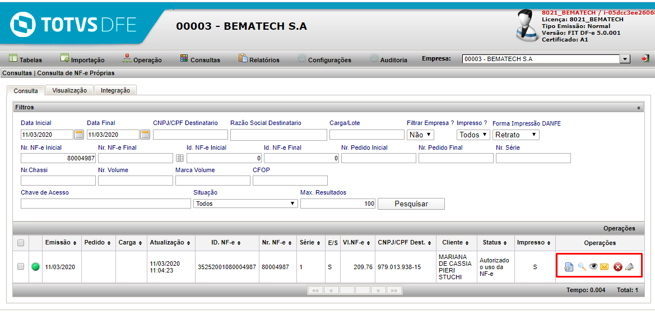Go to the first results page
The width and height of the screenshot is (655, 314).
click(x=315, y=290)
